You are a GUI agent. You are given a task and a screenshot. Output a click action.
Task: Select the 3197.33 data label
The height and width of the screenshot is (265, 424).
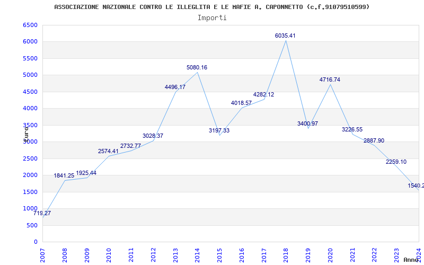[219, 130]
